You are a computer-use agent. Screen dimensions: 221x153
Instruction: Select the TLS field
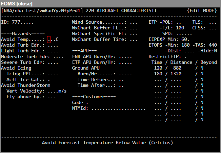(213, 22)
